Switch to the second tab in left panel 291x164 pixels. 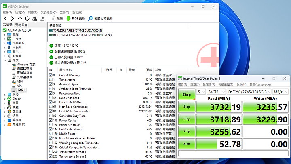(x=21, y=25)
